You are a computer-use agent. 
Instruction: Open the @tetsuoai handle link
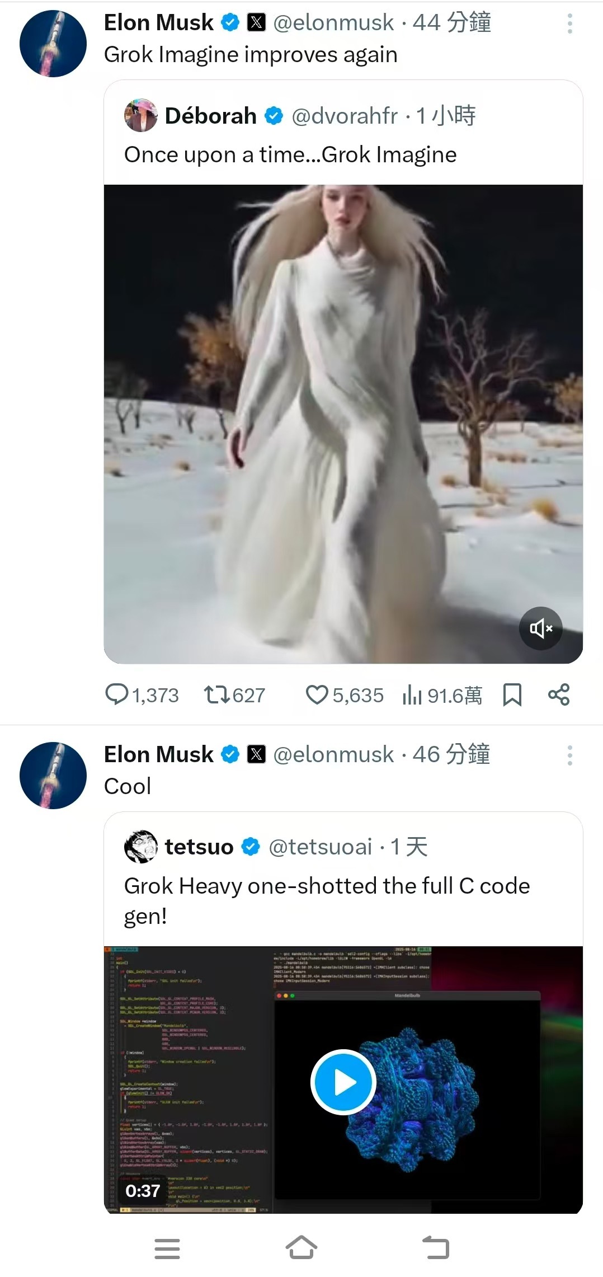321,847
